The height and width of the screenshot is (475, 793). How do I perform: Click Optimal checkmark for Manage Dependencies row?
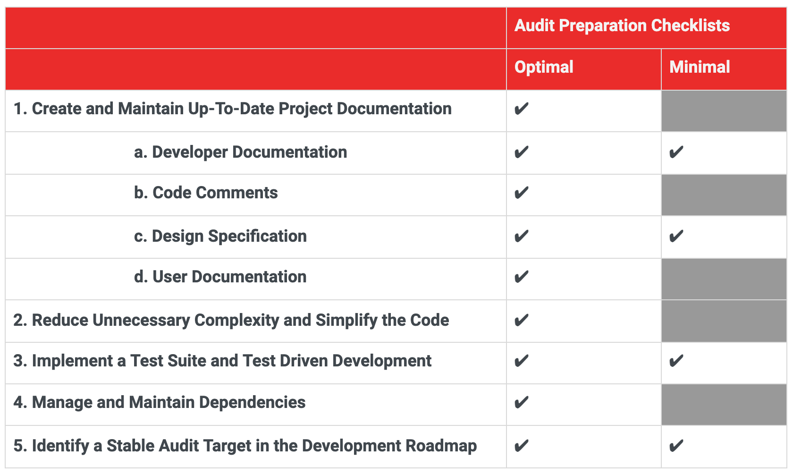[522, 403]
